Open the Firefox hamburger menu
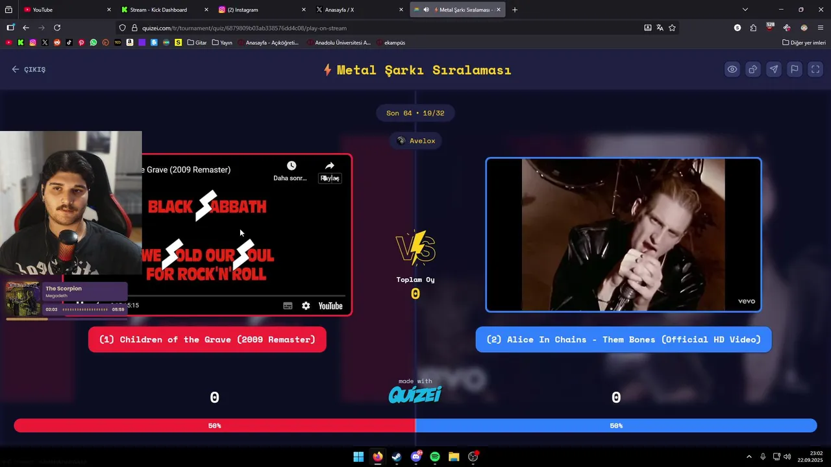831x467 pixels. (x=821, y=28)
